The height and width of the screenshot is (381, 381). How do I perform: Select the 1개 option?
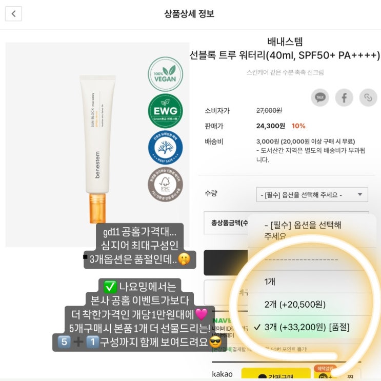tap(270, 282)
